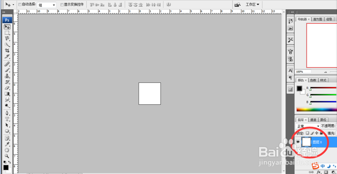Select the Magic Wand tool
The height and width of the screenshot is (174, 337).
pyautogui.click(x=7, y=45)
